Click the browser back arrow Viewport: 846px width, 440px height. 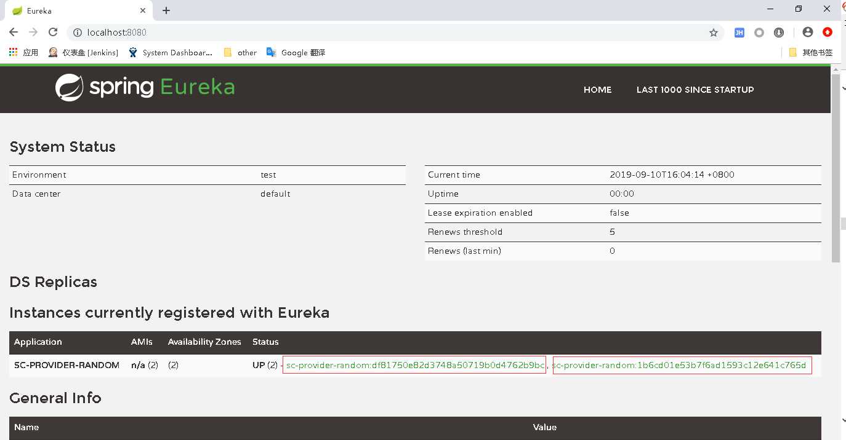coord(14,33)
